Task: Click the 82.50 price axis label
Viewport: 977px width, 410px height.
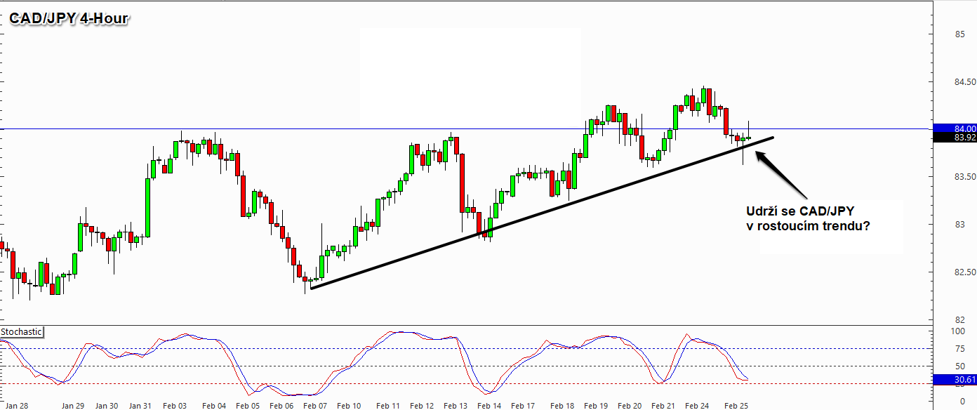Action: pyautogui.click(x=964, y=272)
